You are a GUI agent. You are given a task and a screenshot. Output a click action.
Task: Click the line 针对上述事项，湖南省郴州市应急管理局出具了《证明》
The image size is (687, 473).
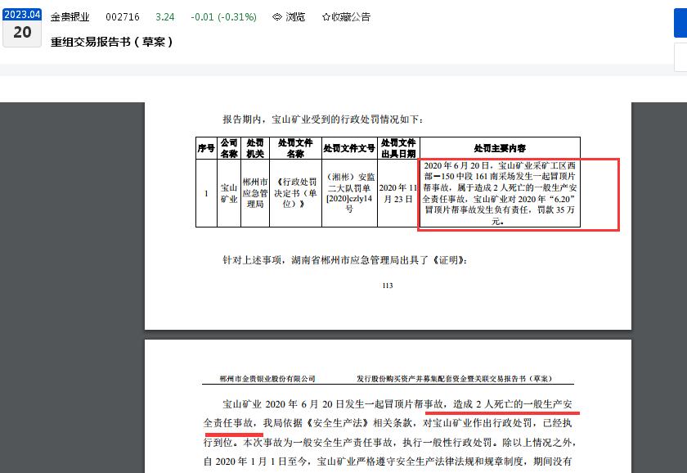coord(345,260)
